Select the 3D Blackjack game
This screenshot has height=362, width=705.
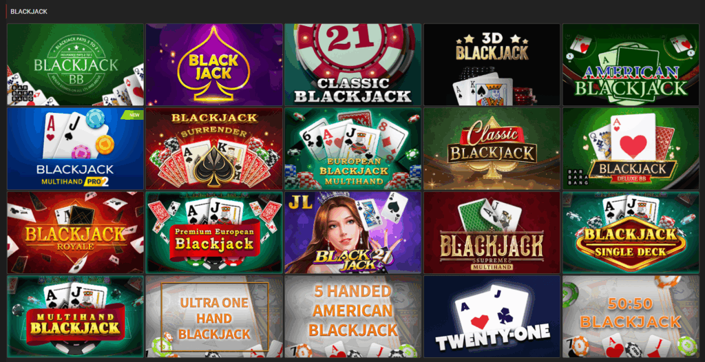tap(492, 65)
